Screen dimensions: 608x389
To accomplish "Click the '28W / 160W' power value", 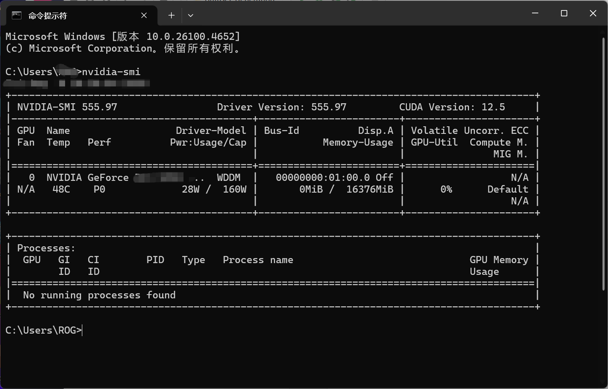I will coord(214,189).
